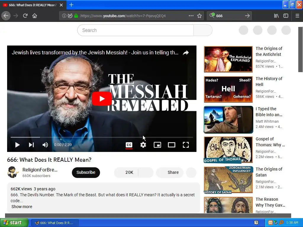Viewport: 303px width, 227px height.
Task: Click the video progress bar
Action: [x=102, y=137]
